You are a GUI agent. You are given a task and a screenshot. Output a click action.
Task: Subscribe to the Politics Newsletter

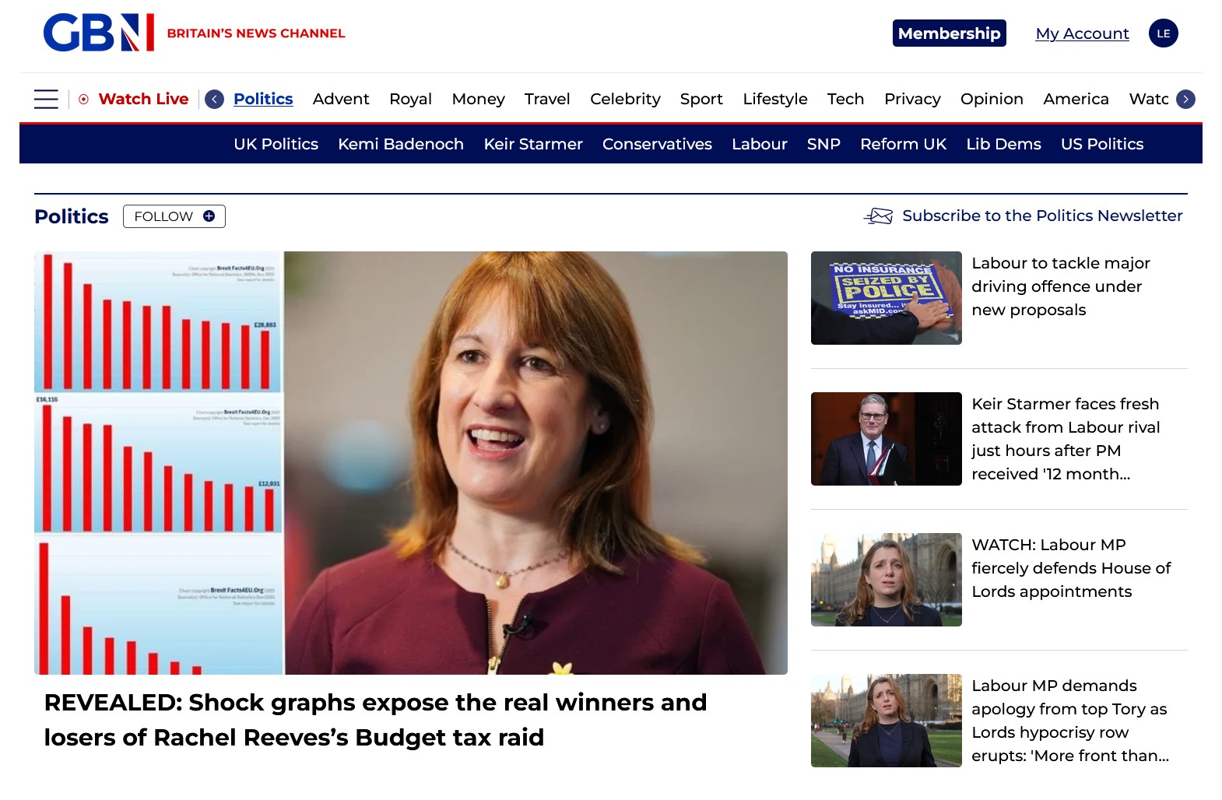1041,216
